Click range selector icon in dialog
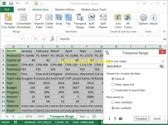Screen dimensions: 168x125 (x=161, y=66)
